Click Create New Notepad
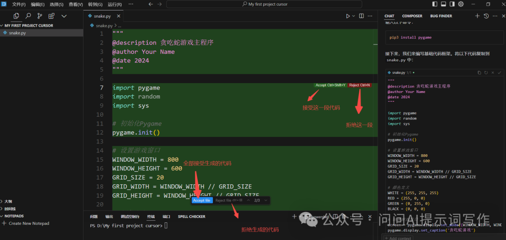This screenshot has width=506, height=240. pyautogui.click(x=26, y=223)
